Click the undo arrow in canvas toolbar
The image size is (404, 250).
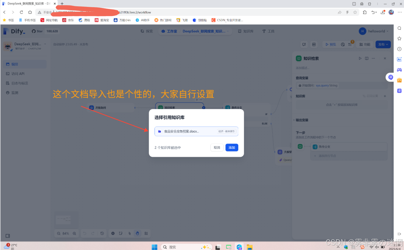coord(85,233)
